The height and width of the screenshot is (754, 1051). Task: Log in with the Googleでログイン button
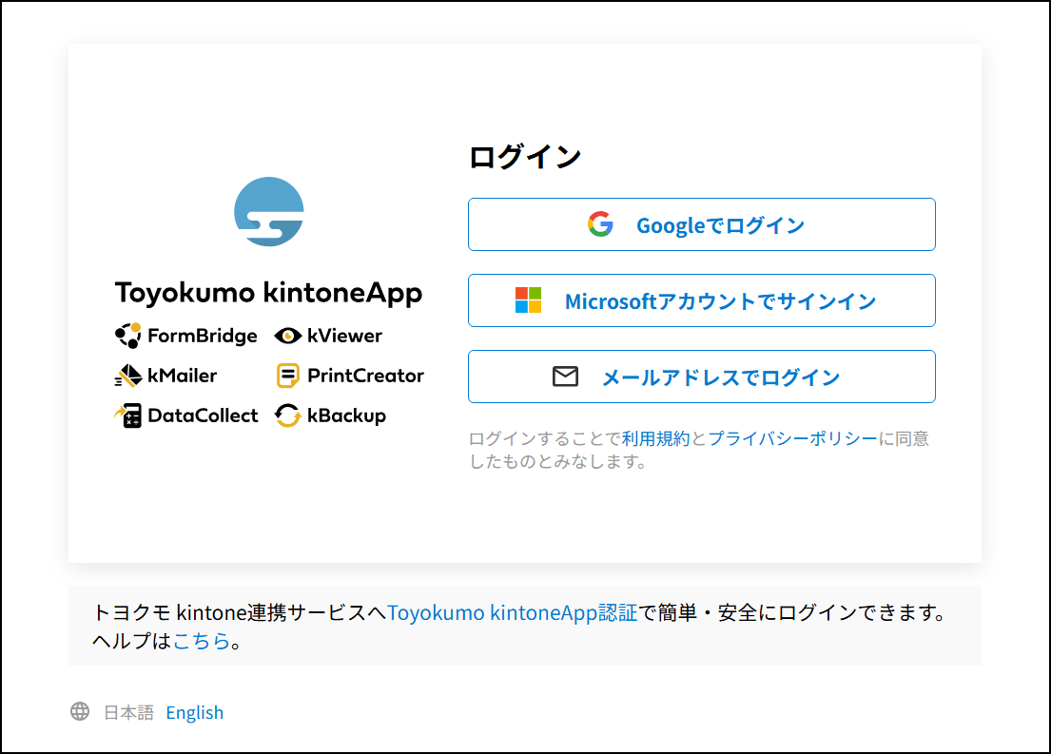coord(702,224)
